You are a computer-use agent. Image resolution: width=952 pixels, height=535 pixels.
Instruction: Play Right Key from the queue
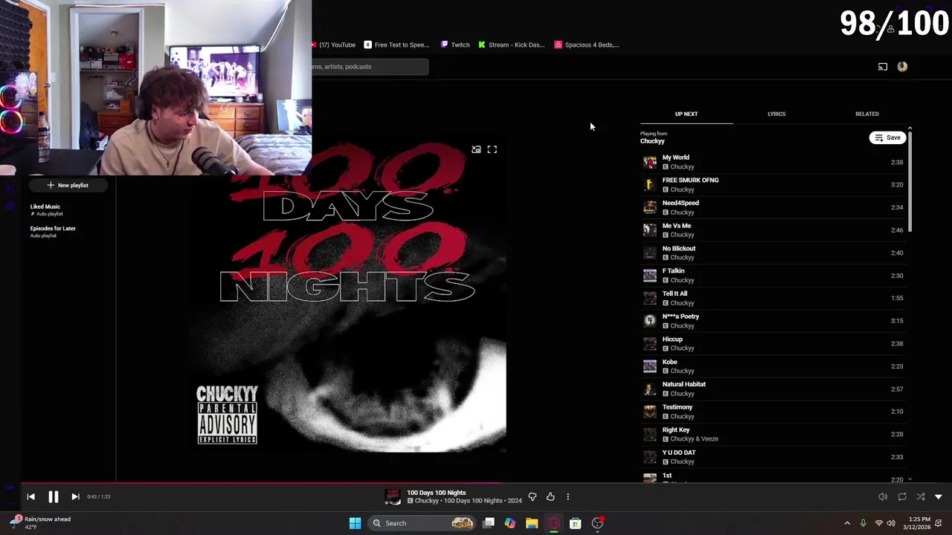773,434
